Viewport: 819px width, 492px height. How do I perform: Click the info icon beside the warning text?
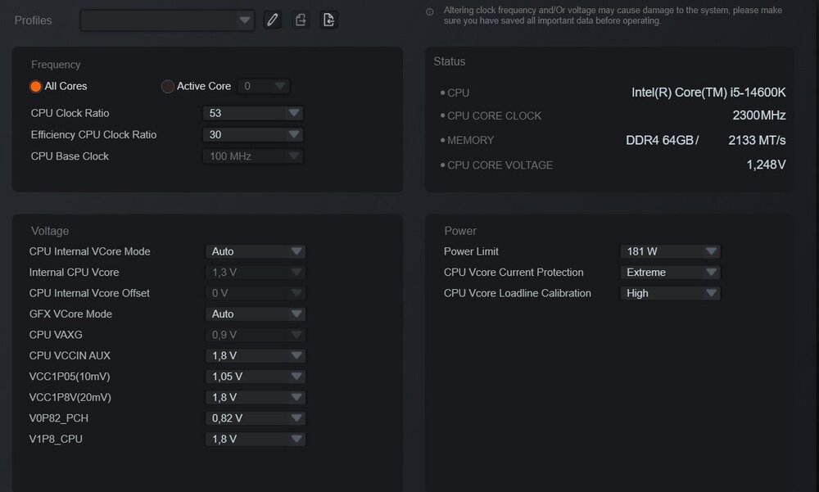pos(430,11)
